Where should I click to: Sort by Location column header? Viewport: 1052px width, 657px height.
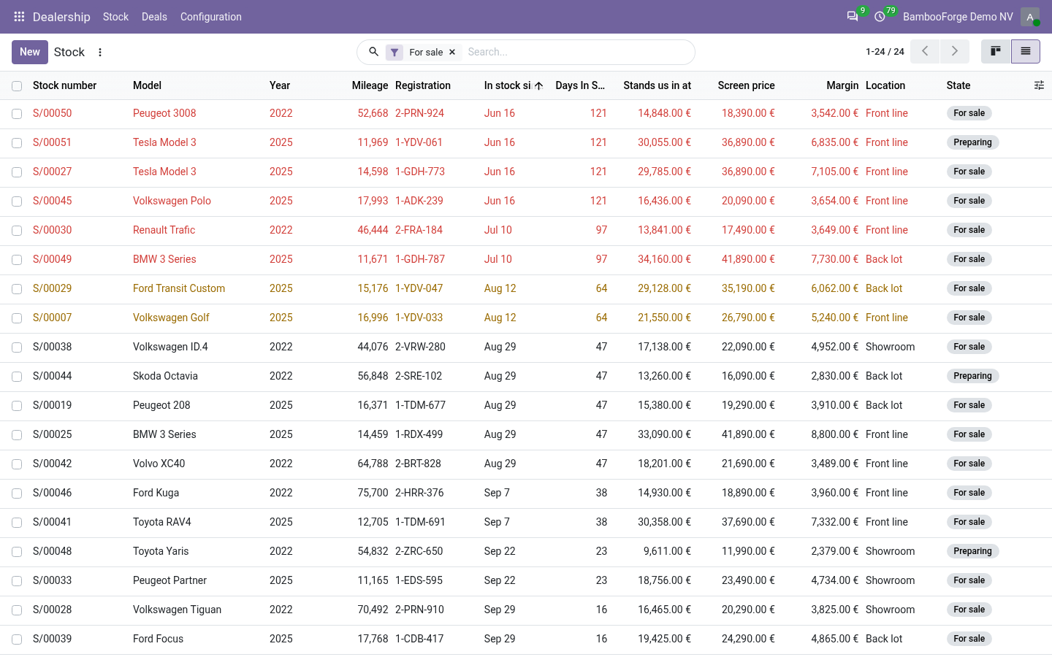[x=885, y=85]
